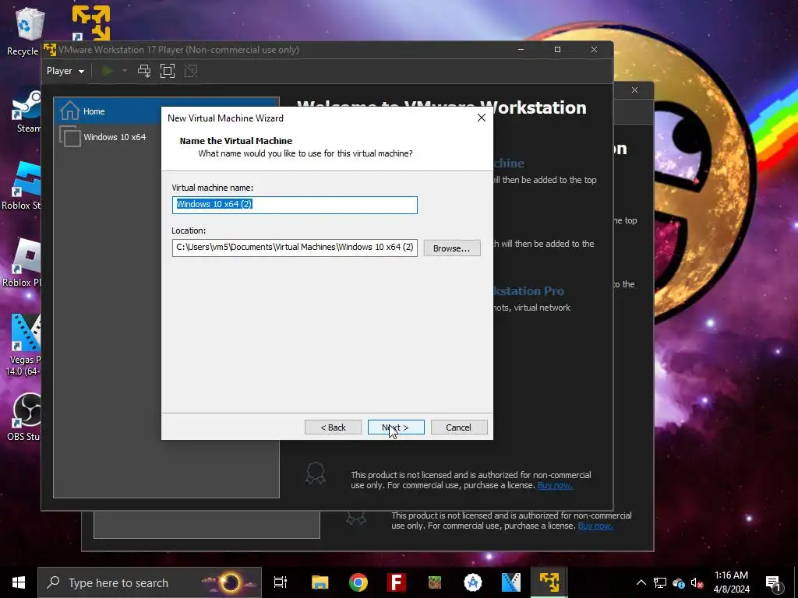
Task: Launch Google Chrome from taskbar
Action: pos(358,582)
